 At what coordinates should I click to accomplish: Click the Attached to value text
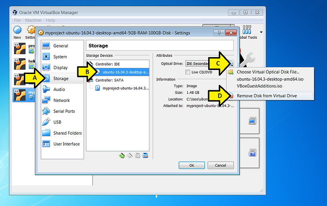[x=210, y=106]
